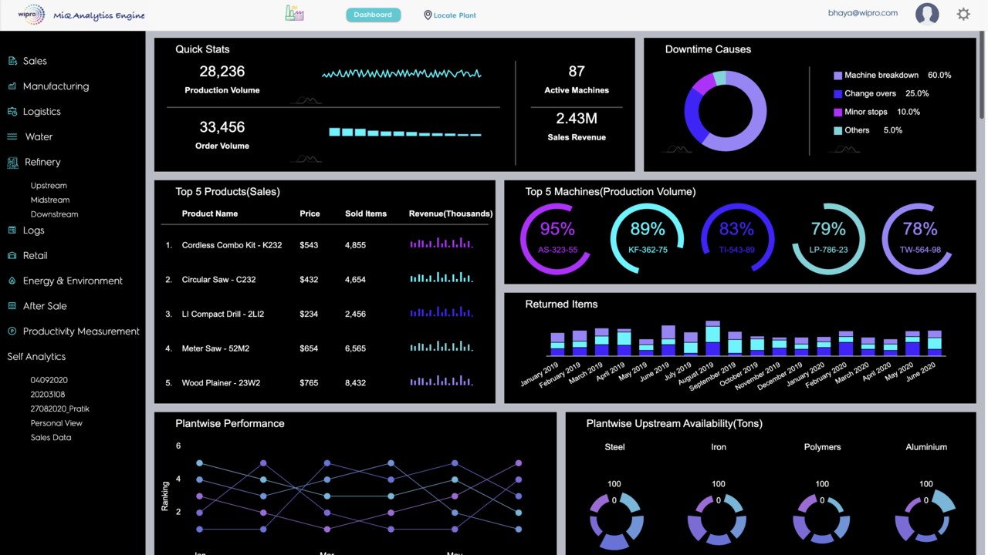The height and width of the screenshot is (555, 988).
Task: Click Minor stops legend color swatch
Action: pyautogui.click(x=837, y=113)
